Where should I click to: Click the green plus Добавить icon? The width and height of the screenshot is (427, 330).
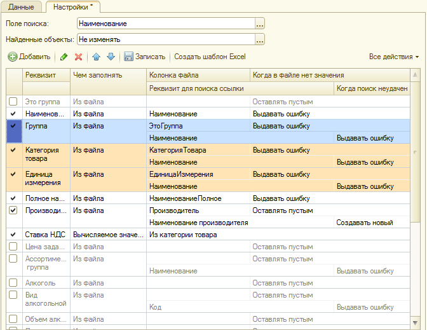click(x=13, y=57)
